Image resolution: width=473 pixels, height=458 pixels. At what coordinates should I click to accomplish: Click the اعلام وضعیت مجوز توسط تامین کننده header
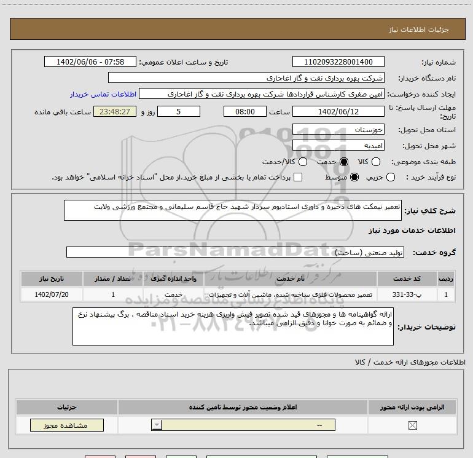point(243,407)
